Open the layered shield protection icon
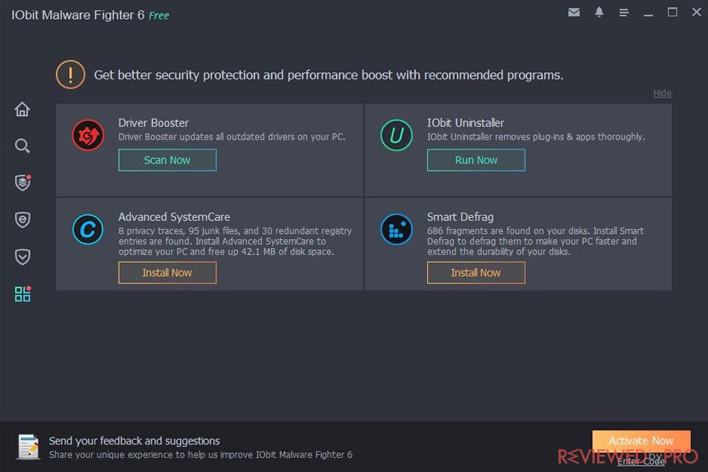The image size is (708, 472). click(23, 183)
